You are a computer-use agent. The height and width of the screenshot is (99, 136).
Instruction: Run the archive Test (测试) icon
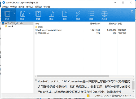coord(78,14)
